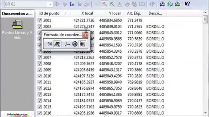
Task: Click X local value 424209.7627
Action: click(x=84, y=64)
